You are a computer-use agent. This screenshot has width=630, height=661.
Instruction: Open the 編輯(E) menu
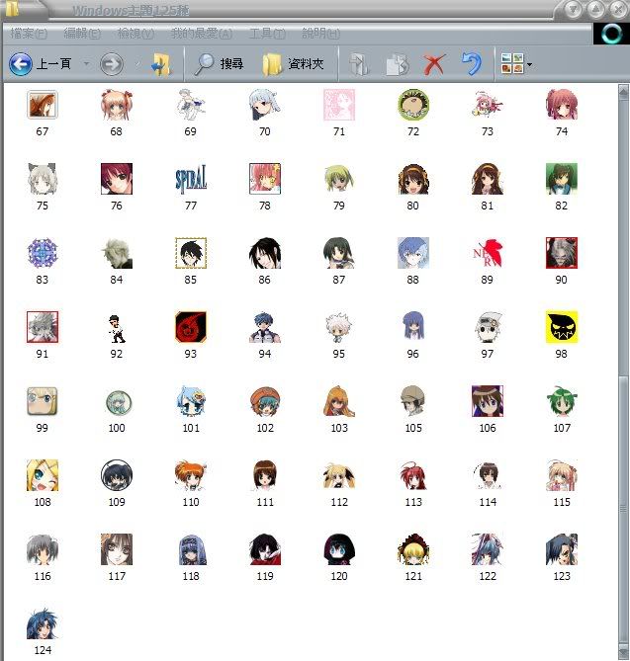(x=82, y=34)
